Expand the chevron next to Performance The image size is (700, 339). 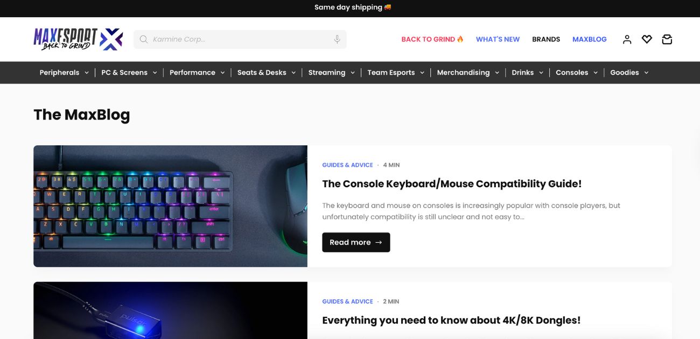[222, 73]
